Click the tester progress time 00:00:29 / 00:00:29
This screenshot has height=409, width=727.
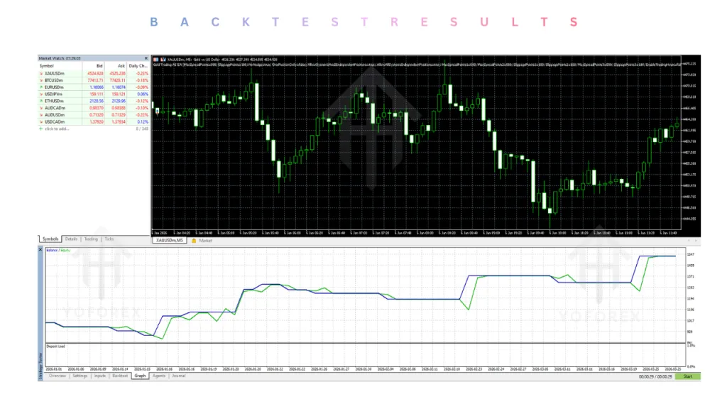[655, 376]
